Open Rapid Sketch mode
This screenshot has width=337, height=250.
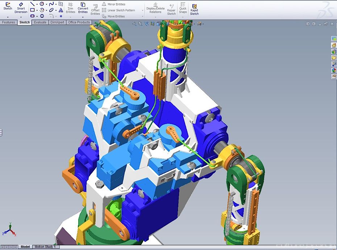point(194,9)
